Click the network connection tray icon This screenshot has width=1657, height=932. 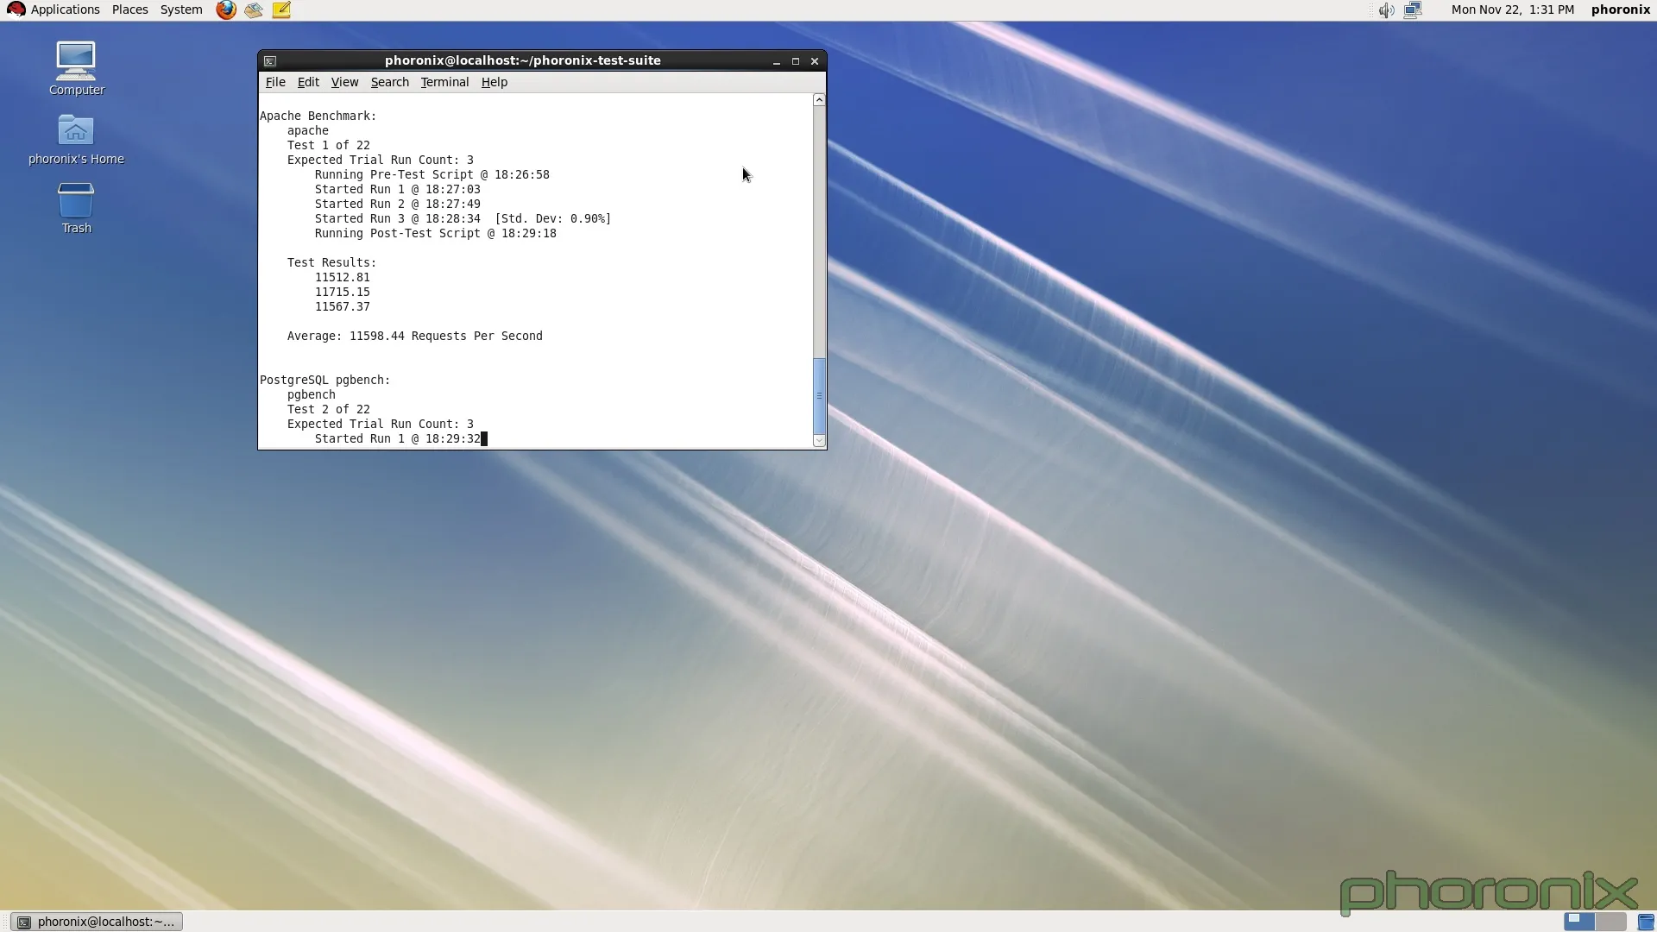1413,10
